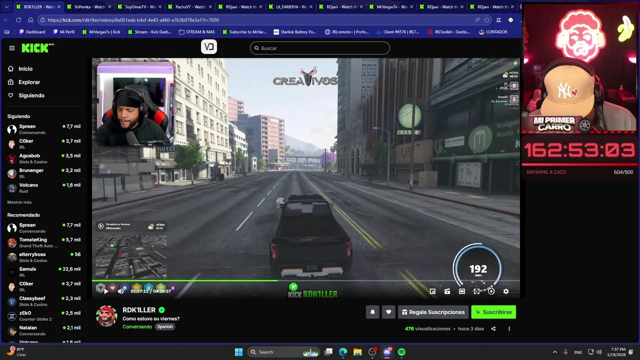Show hidden system tray icons chevron
Image resolution: width=640 pixels, height=360 pixels.
(554, 352)
